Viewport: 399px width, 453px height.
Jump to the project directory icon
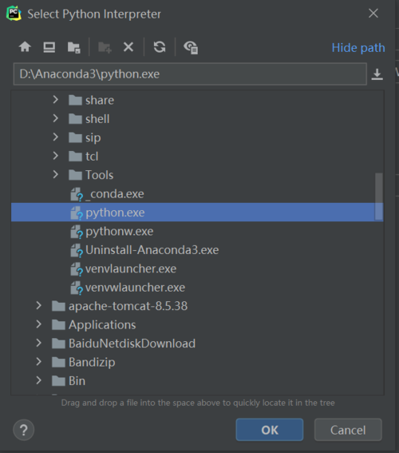coord(74,47)
